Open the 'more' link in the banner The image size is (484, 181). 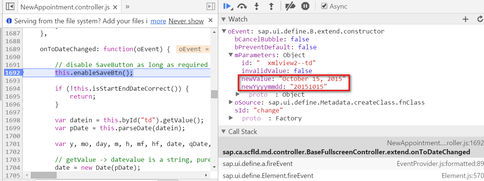pos(158,21)
